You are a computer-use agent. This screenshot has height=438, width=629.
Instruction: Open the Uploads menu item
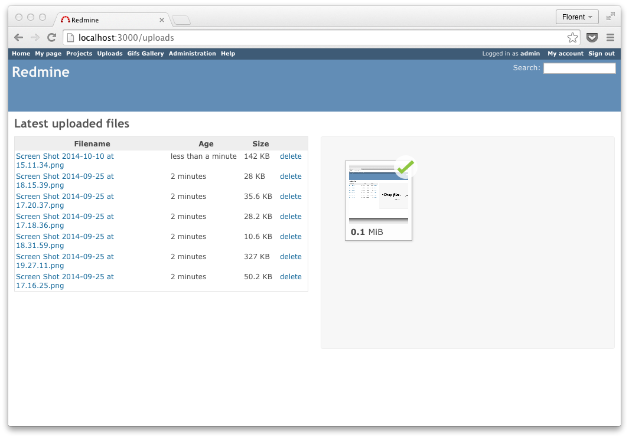coord(109,53)
